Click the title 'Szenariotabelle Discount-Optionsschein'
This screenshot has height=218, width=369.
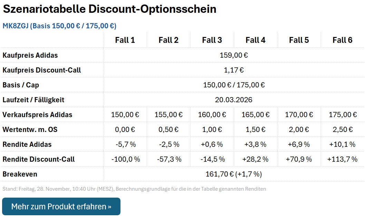[x=109, y=9]
